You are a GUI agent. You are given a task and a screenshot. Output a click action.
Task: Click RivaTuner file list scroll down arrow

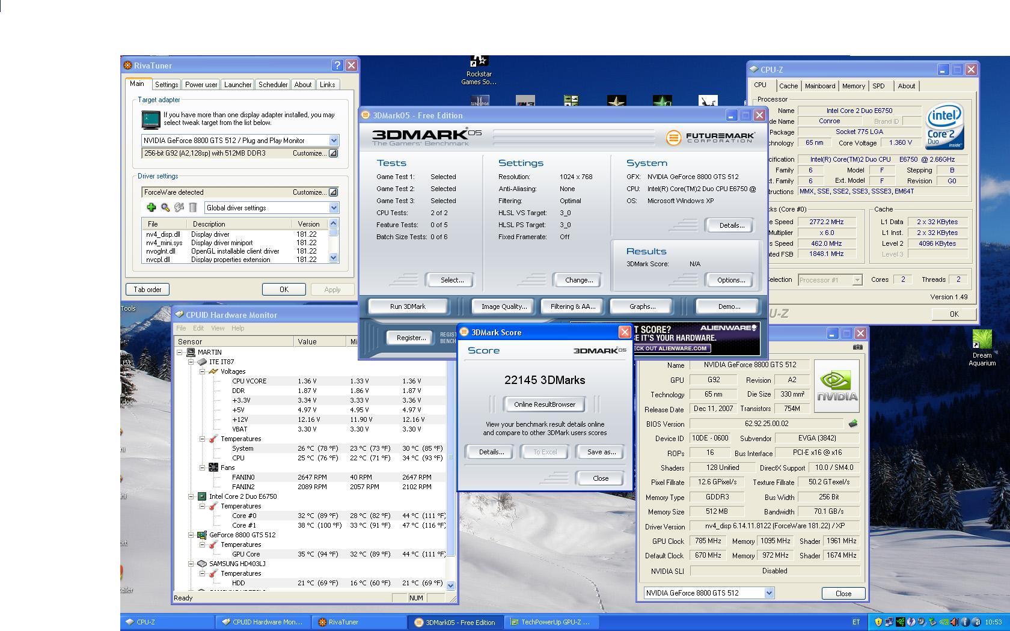[334, 258]
